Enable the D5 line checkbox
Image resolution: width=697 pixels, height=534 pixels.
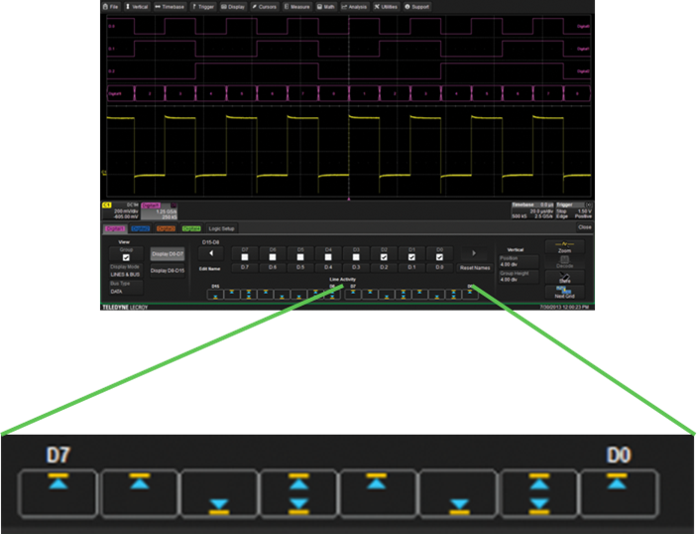[300, 257]
